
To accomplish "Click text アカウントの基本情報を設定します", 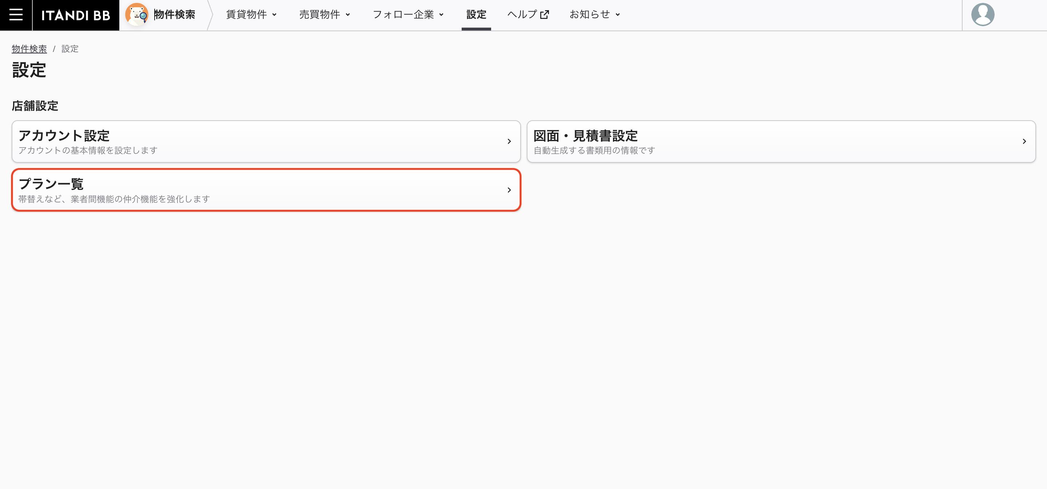I will tap(88, 150).
